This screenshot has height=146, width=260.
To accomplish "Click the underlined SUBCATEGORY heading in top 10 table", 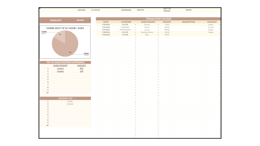I will coord(60,66).
